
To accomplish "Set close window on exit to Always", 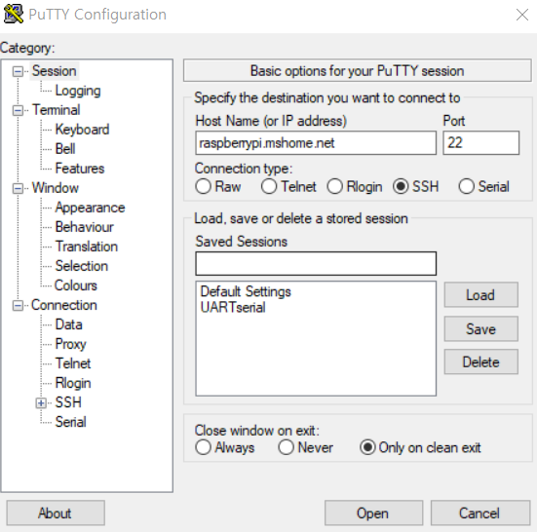I will point(203,447).
